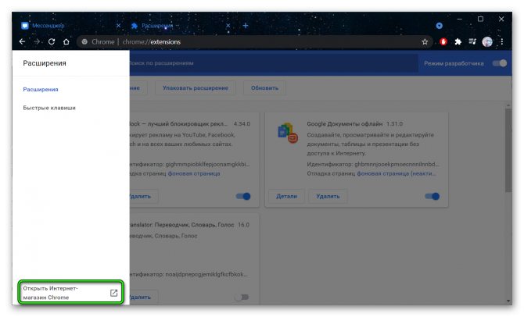Switch to the Мессенджер tab
The image size is (524, 317).
point(48,26)
